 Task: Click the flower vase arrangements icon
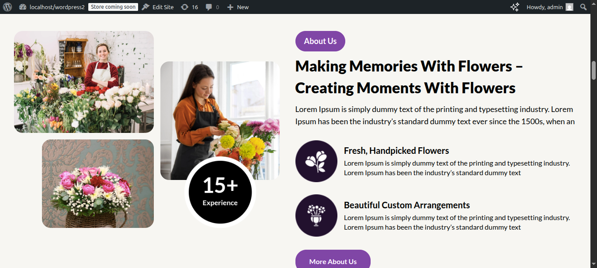[316, 215]
